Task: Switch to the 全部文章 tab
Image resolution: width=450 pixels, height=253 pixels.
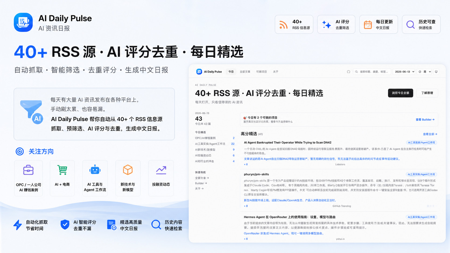Action: (245, 72)
